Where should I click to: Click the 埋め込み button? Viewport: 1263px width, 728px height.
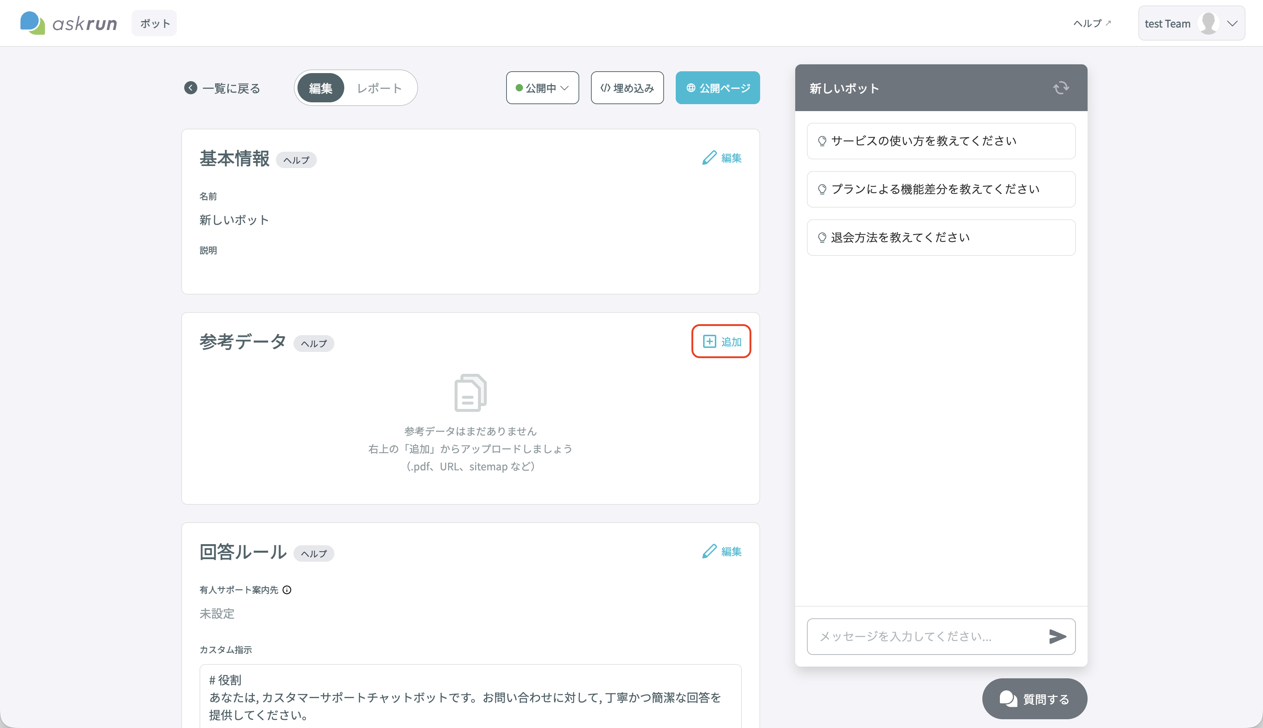tap(627, 87)
